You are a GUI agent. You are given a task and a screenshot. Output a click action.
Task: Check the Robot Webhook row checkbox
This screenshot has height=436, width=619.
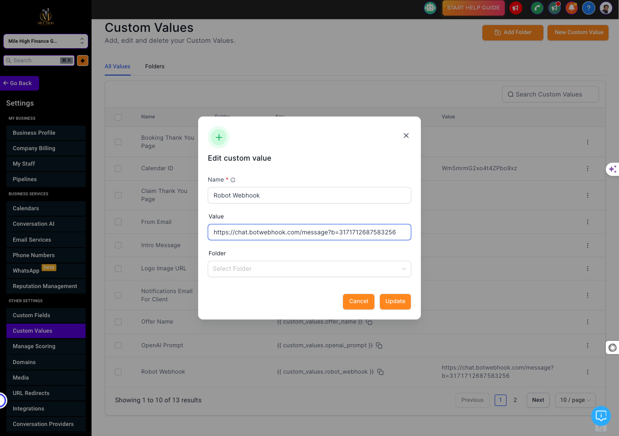click(x=118, y=372)
